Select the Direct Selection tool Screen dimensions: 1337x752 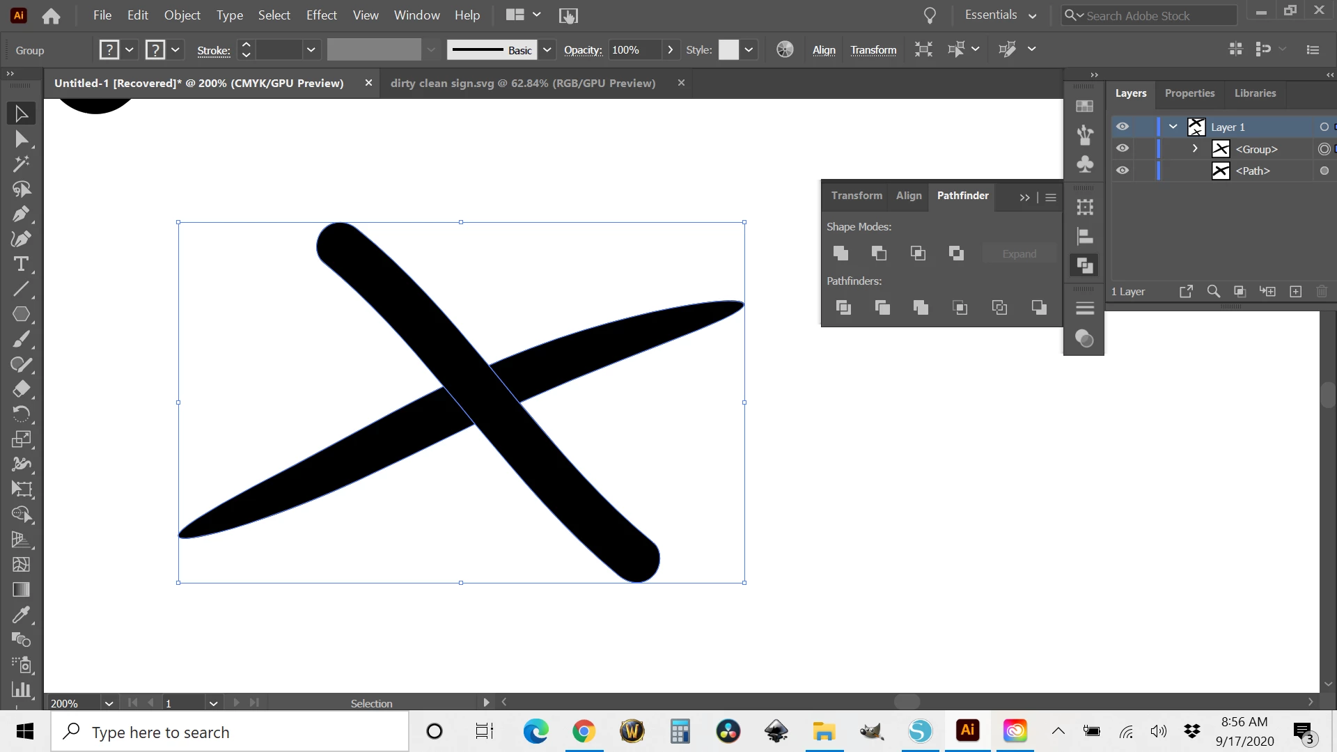click(x=21, y=139)
